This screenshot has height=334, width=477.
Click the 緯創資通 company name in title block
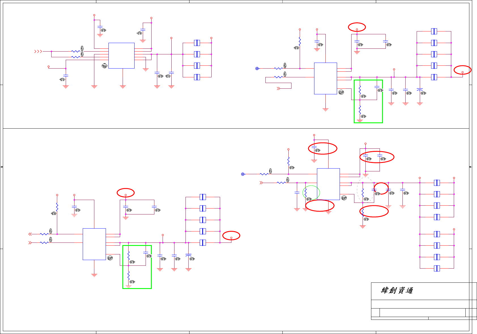397,291
